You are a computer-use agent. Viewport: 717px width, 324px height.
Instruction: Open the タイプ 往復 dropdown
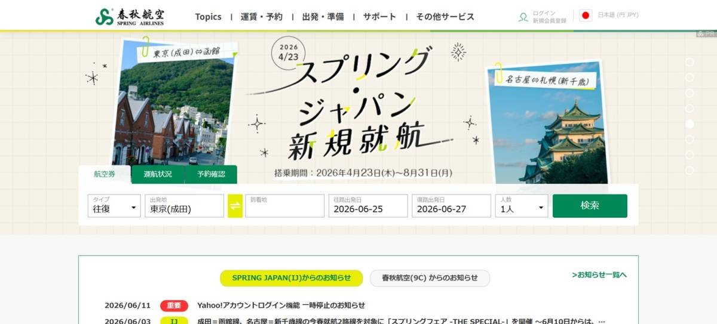[114, 206]
